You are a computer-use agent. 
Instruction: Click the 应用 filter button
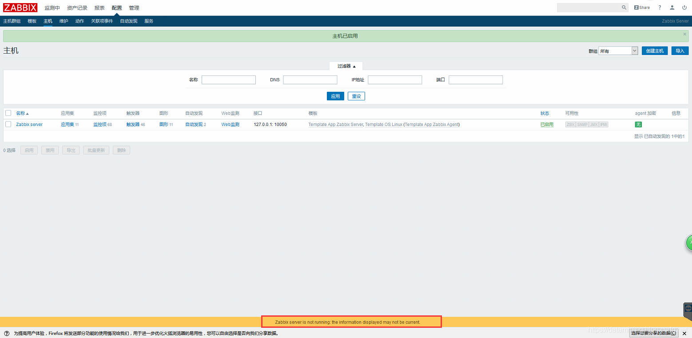tap(335, 96)
